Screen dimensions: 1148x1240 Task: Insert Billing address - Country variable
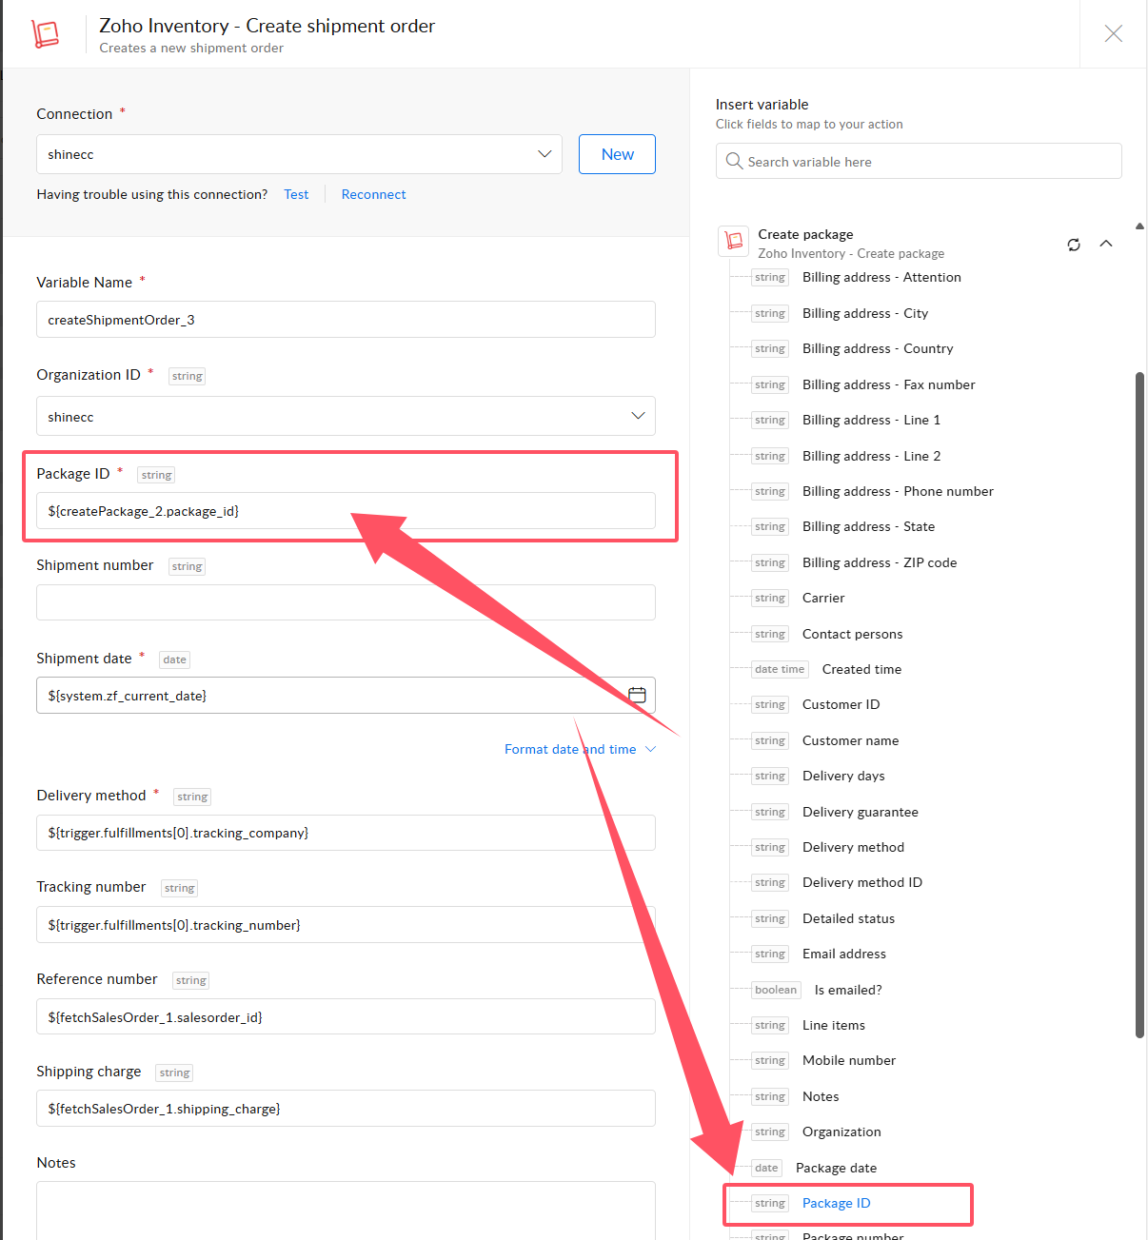point(878,348)
